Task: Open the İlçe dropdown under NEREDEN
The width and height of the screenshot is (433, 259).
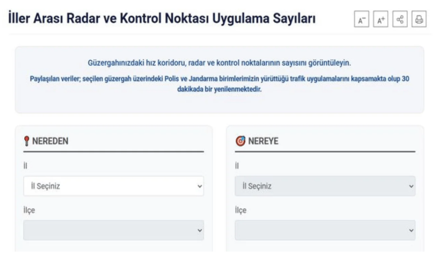Action: tap(114, 230)
